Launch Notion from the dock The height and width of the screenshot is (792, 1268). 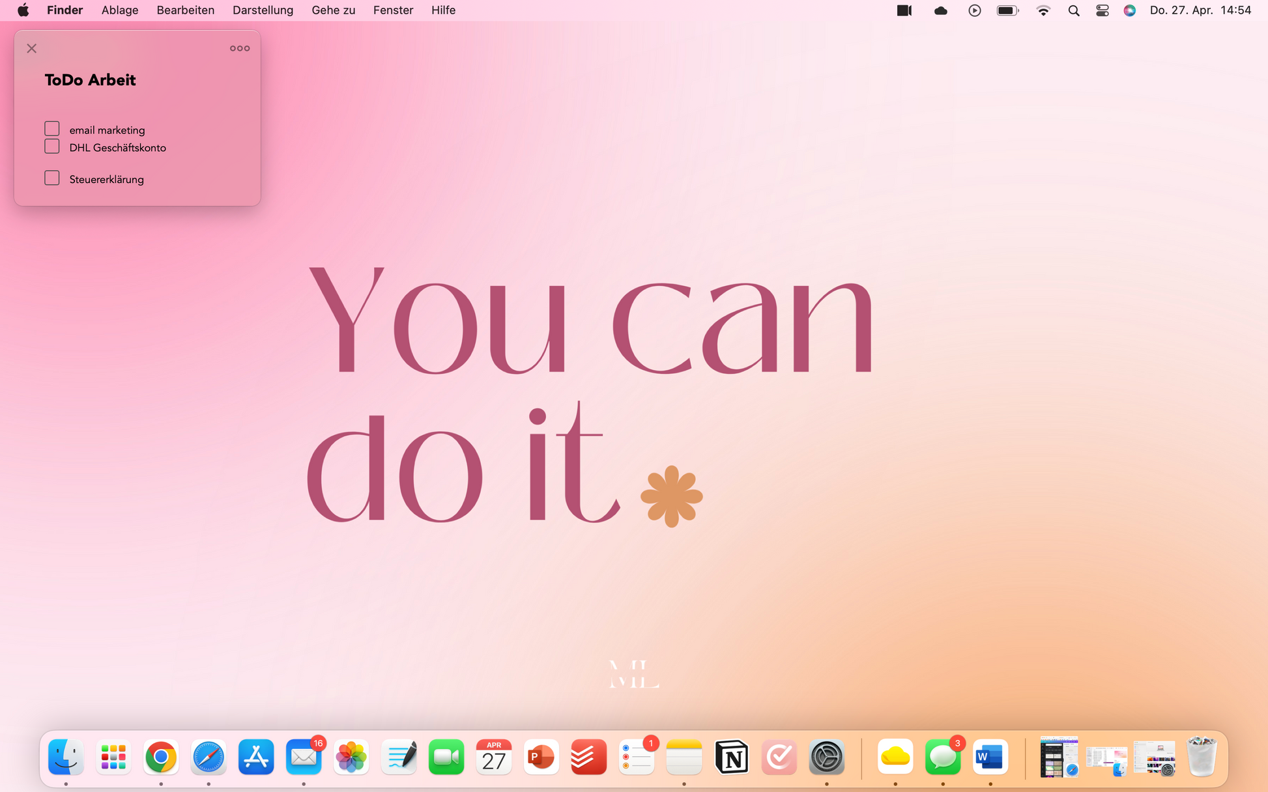(731, 757)
